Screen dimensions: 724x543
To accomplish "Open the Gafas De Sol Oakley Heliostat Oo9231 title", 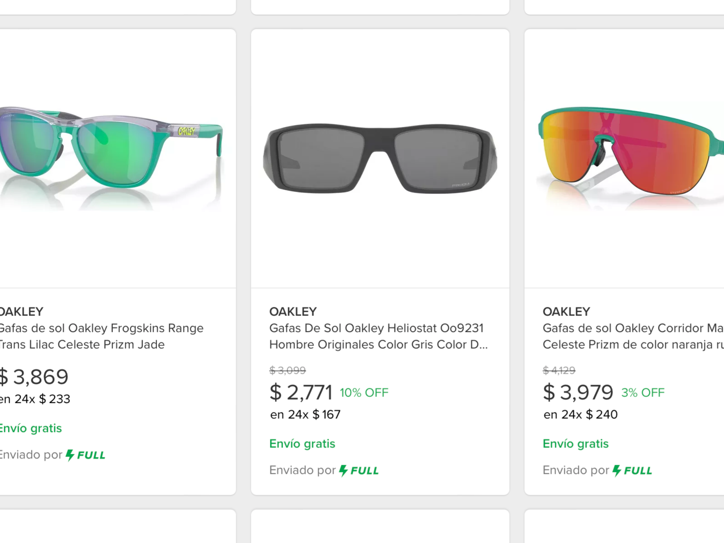I will 378,336.
